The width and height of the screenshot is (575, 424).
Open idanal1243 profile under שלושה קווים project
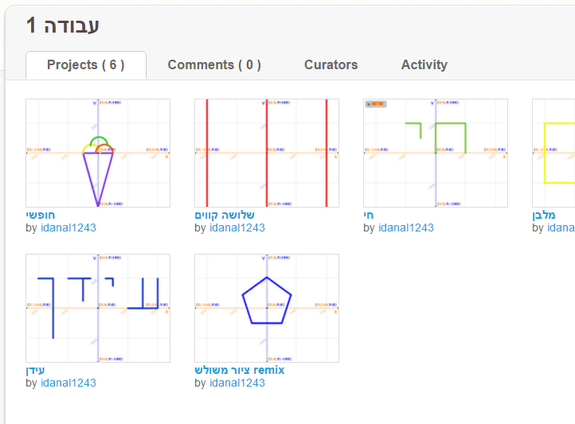tap(237, 228)
